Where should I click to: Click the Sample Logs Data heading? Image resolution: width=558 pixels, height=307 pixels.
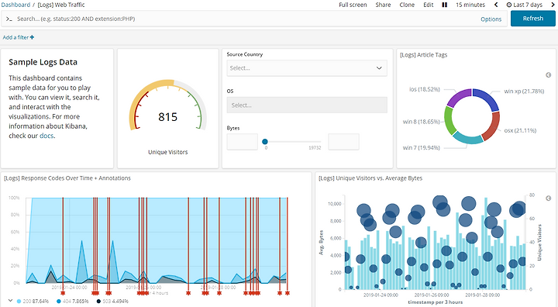click(x=43, y=62)
